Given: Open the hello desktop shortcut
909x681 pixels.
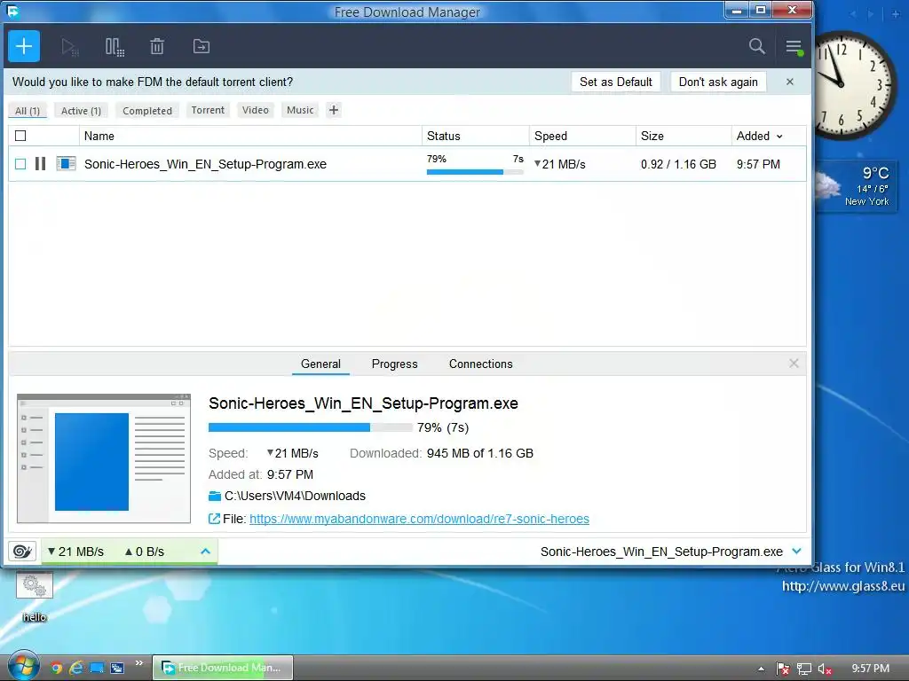Looking at the screenshot, I should click(x=35, y=597).
